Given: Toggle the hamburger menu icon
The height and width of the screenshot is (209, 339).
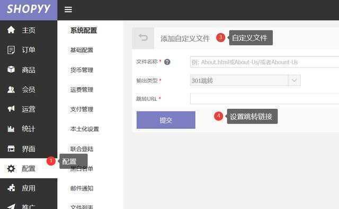Looking at the screenshot, I should click(x=68, y=9).
